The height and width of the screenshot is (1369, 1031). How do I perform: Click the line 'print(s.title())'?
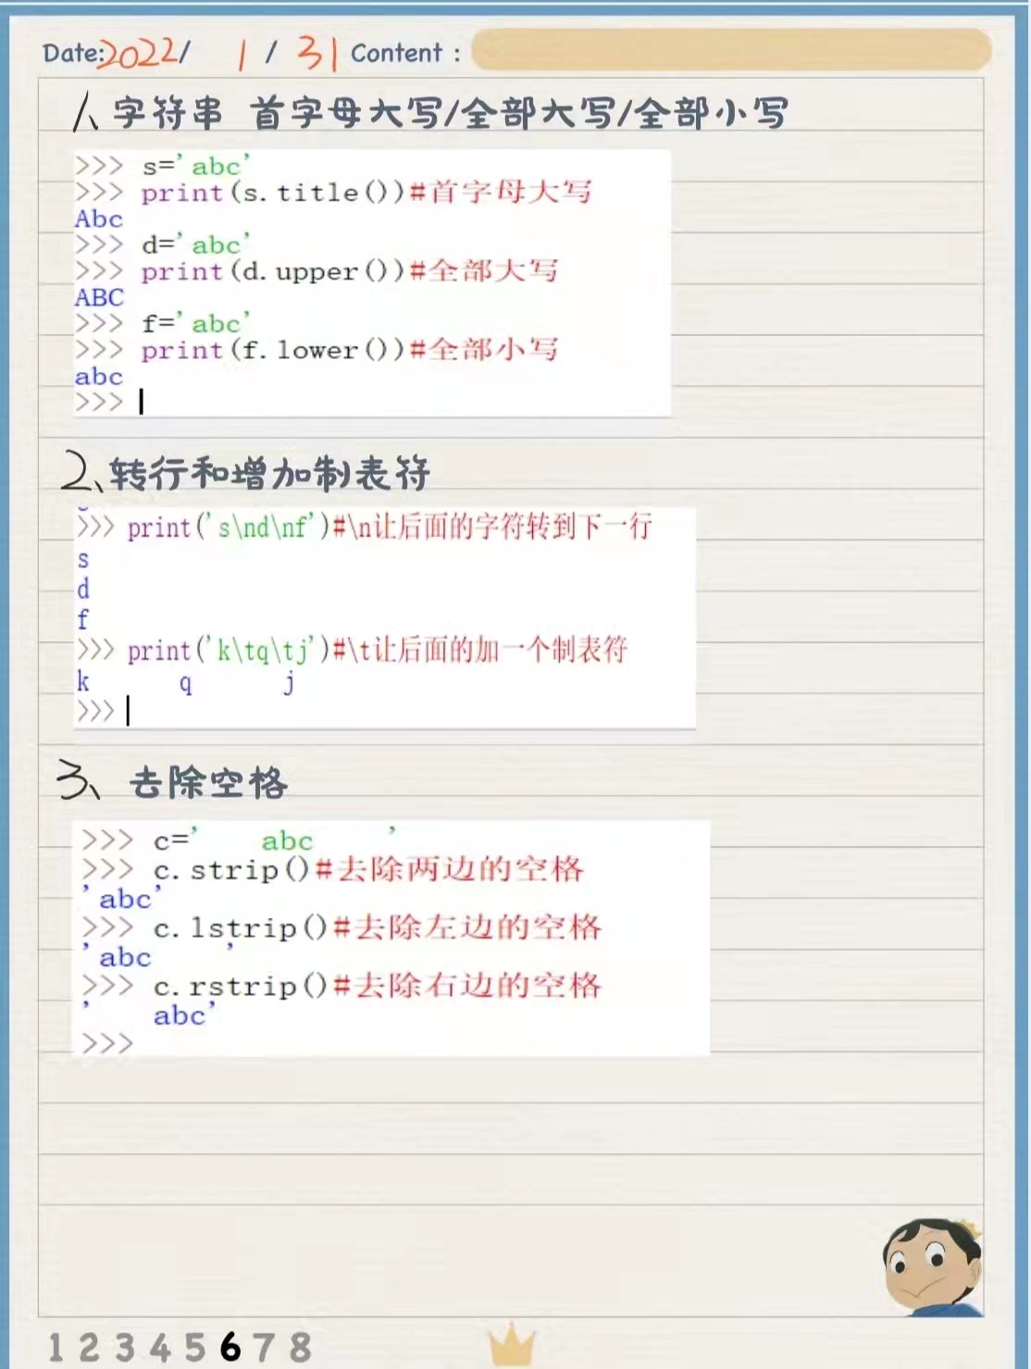(272, 193)
